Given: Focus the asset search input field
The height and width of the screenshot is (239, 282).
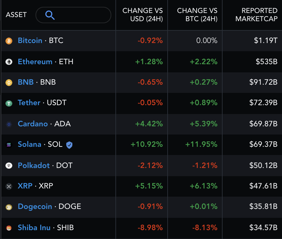Looking at the screenshot, I should [x=73, y=15].
